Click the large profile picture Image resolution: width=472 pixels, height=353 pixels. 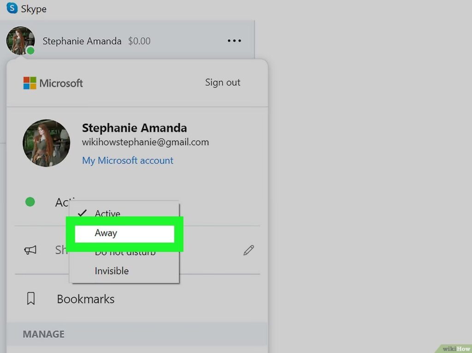click(47, 143)
